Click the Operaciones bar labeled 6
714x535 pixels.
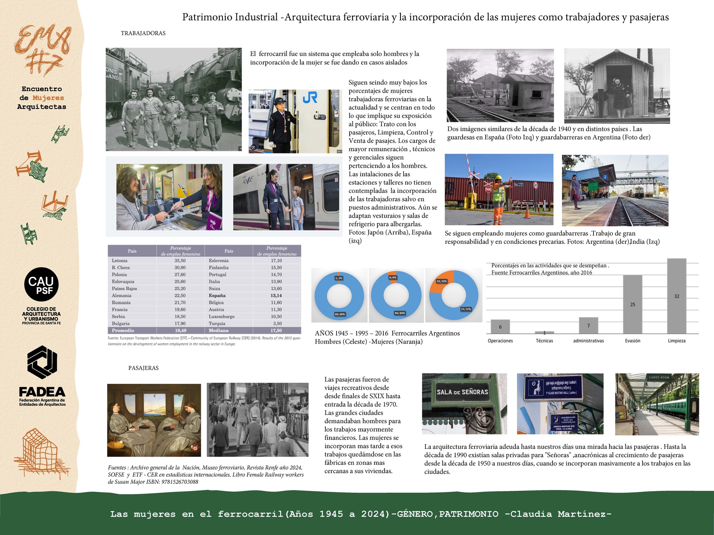point(500,327)
